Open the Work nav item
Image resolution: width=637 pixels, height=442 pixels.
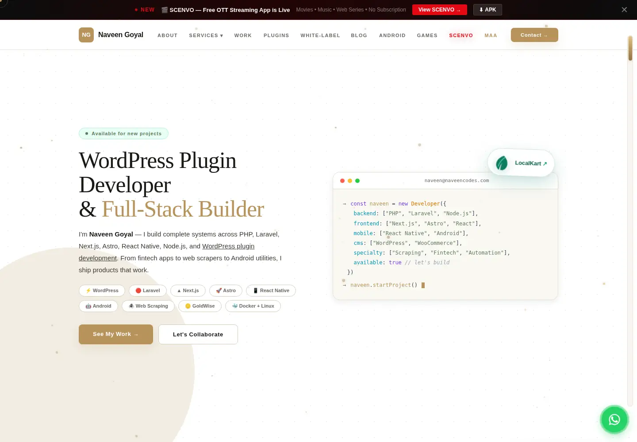coord(243,35)
